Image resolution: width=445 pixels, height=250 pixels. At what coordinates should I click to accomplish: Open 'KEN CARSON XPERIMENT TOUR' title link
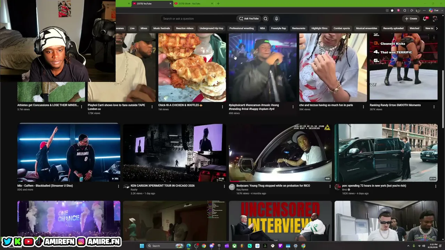[x=162, y=186]
